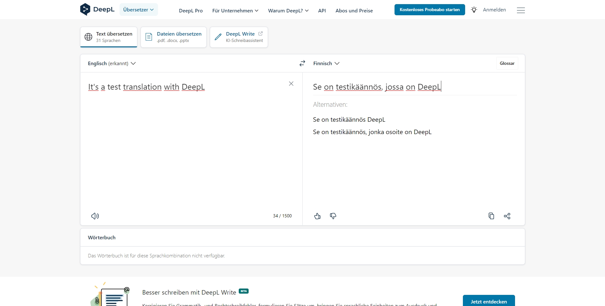
Task: Click the external link icon beside DeepL Write
Action: 260,33
